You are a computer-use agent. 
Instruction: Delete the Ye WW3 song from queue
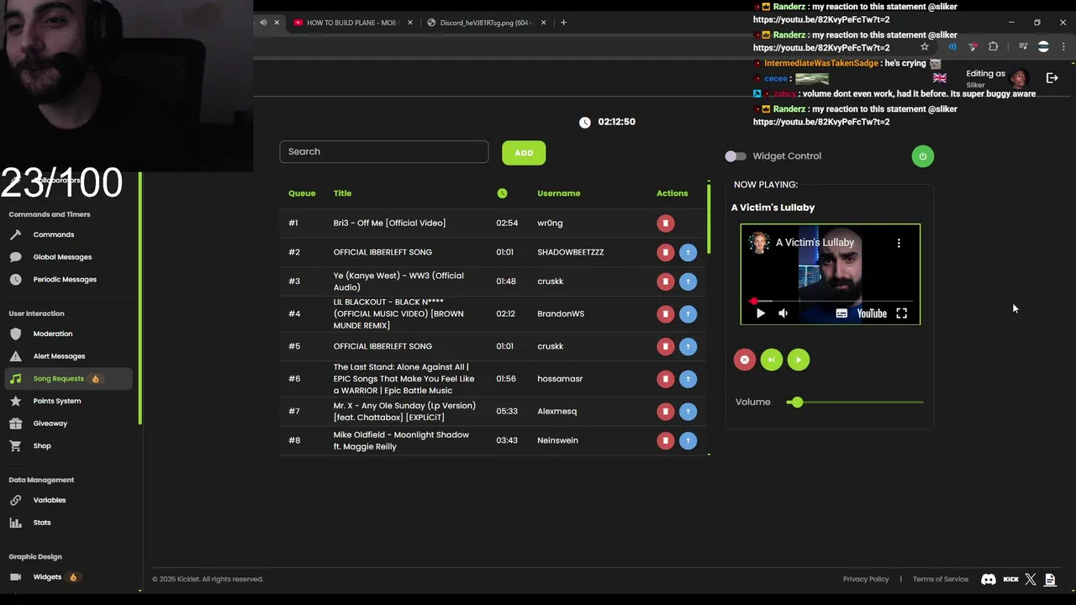(x=665, y=281)
